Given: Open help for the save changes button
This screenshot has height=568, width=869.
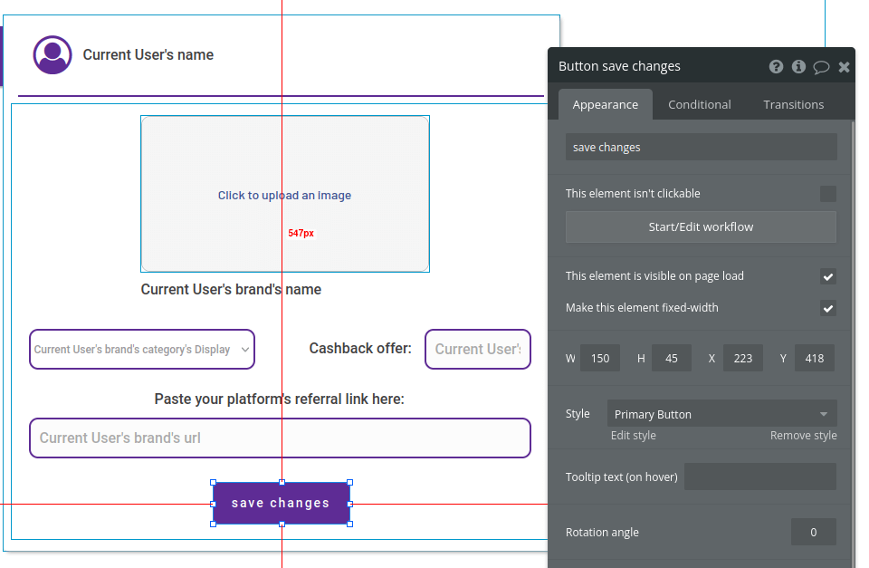Looking at the screenshot, I should point(776,66).
